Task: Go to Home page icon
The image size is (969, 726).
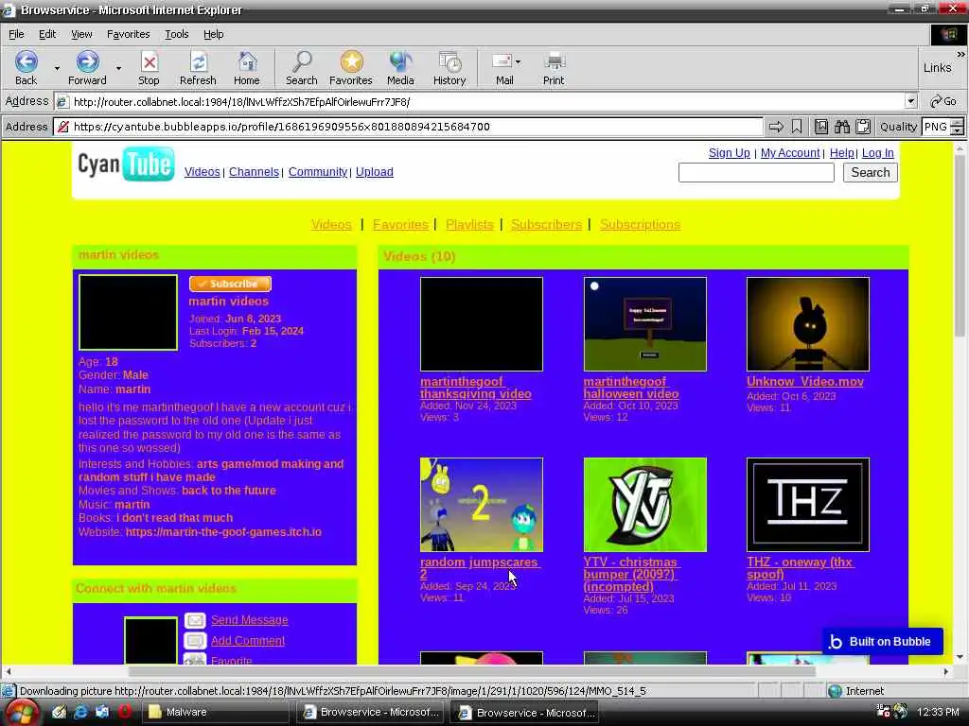Action: [247, 62]
